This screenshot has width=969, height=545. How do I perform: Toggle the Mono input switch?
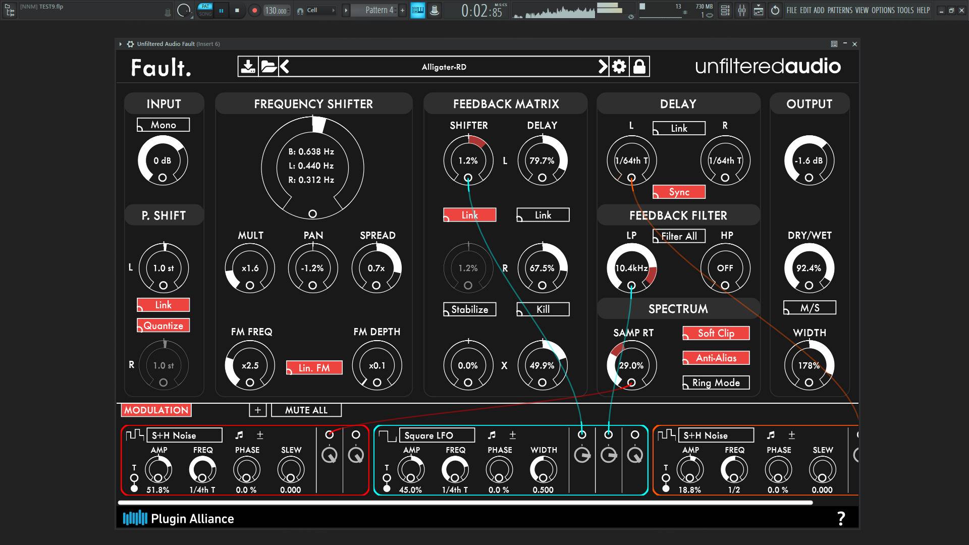[x=164, y=125]
